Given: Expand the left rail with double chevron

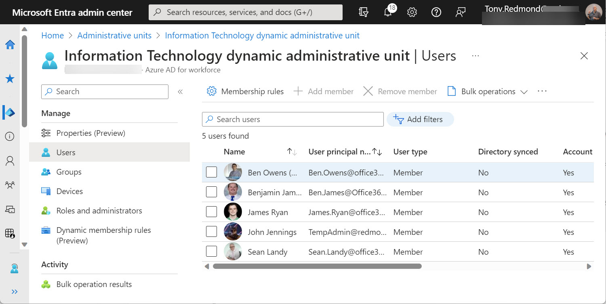Looking at the screenshot, I should [x=15, y=291].
